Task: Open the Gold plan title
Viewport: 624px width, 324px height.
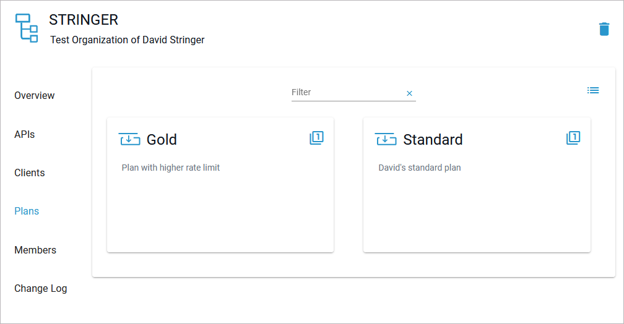Action: [x=162, y=140]
